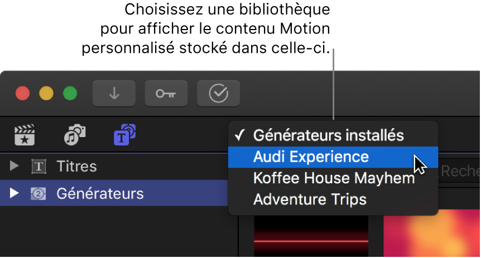Click the search field beside the menu

[x=460, y=171]
